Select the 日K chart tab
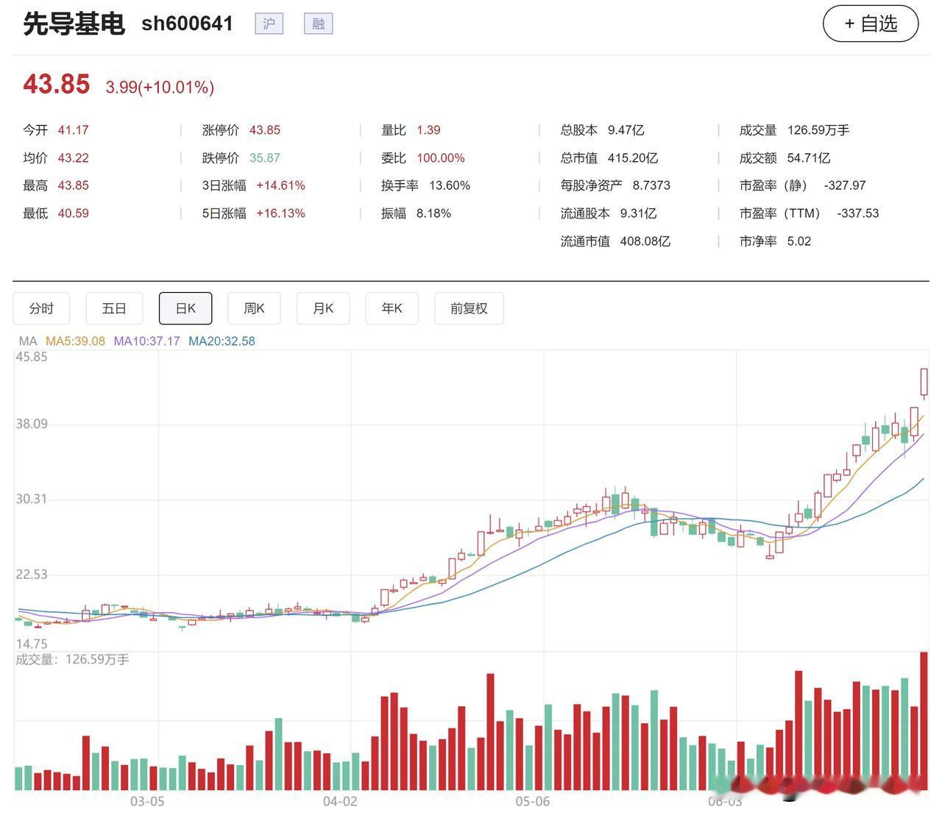This screenshot has height=821, width=942. click(x=185, y=308)
